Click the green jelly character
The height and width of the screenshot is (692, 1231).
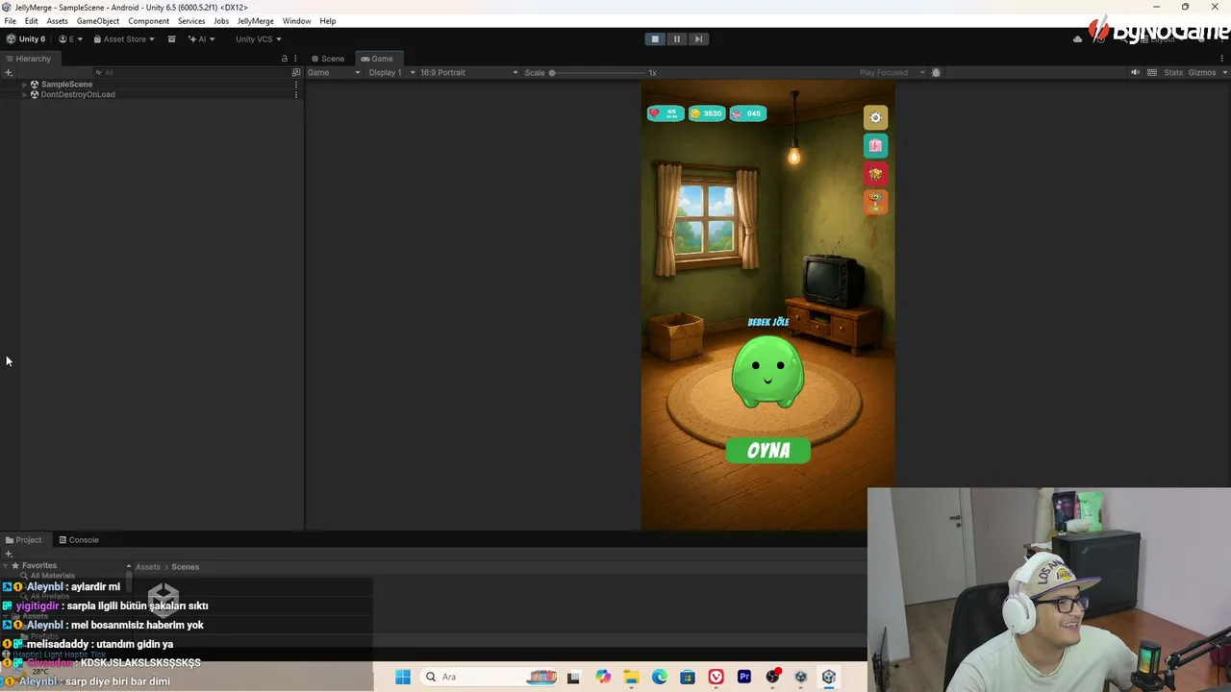767,371
